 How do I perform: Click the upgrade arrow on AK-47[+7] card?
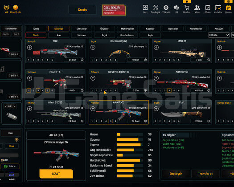point(93,109)
